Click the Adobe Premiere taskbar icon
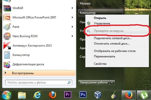Image resolution: width=151 pixels, height=100 pixels. 68,95
